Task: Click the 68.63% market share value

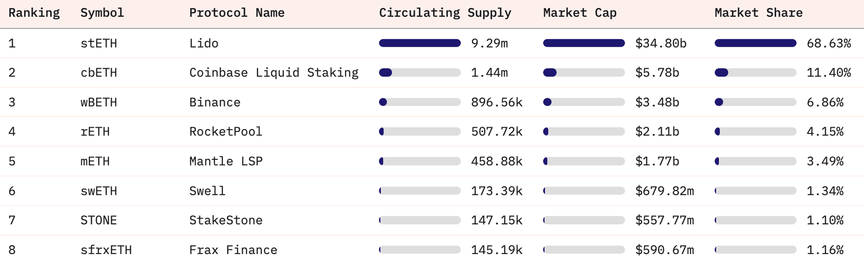Action: [828, 43]
